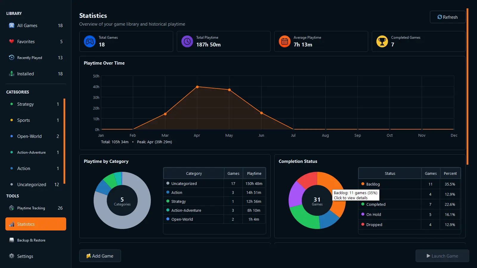Screen dimensions: 477x268
Task: Click the Status column header
Action: (x=390, y=173)
